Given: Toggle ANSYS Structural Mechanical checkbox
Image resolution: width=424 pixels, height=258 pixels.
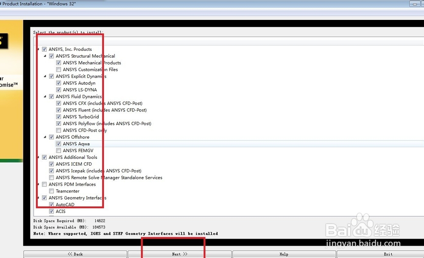Looking at the screenshot, I should 51,56.
